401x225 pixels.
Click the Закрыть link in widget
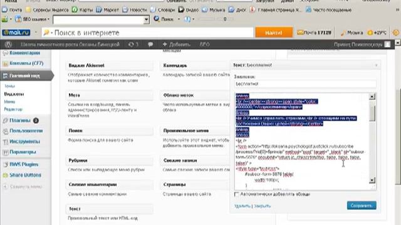click(x=262, y=206)
